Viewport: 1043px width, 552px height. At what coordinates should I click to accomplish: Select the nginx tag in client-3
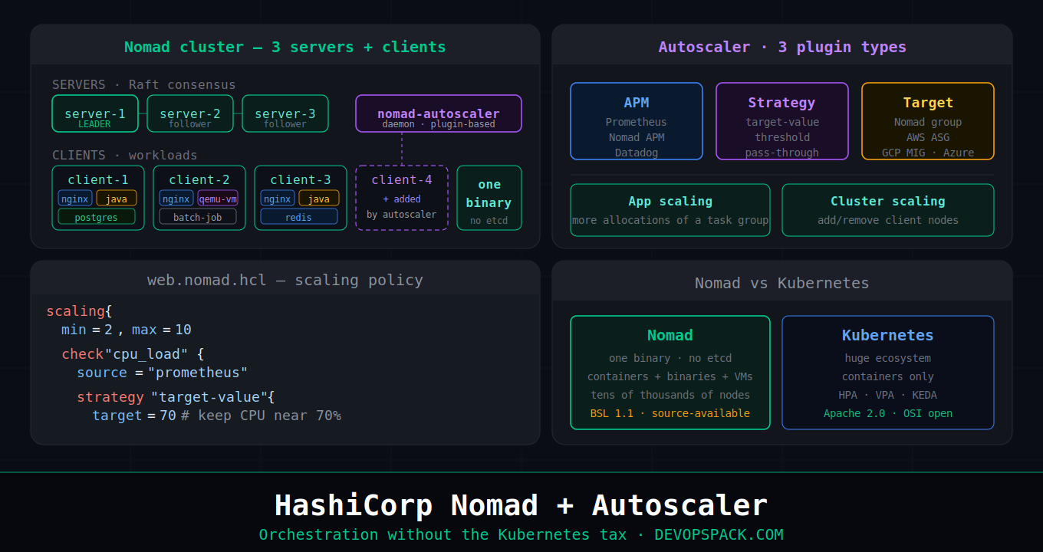278,199
